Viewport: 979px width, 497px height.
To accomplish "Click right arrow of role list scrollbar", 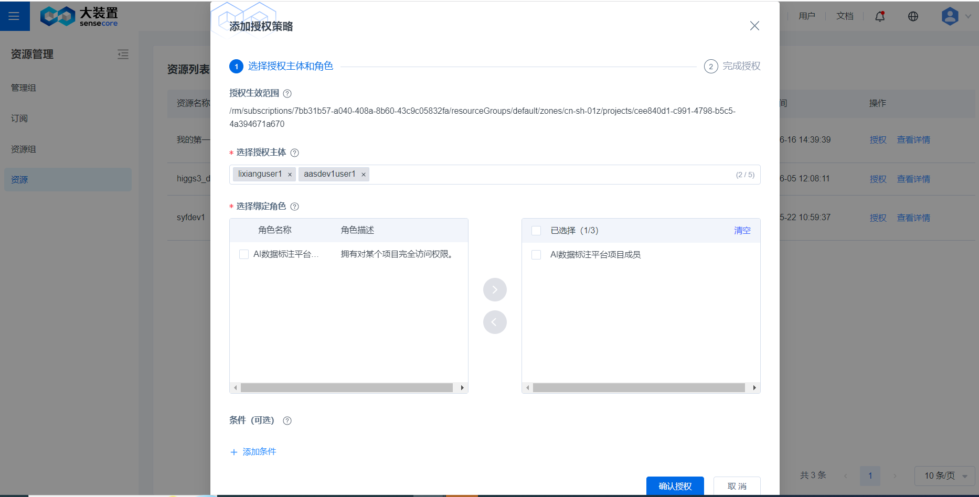I will coord(462,387).
